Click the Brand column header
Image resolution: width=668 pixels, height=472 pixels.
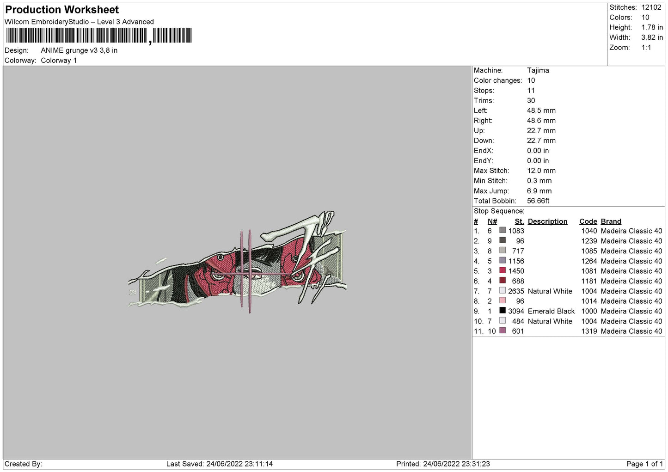[x=611, y=221]
